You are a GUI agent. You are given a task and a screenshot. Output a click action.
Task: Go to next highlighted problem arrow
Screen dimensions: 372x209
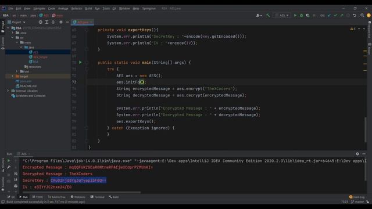[364, 29]
